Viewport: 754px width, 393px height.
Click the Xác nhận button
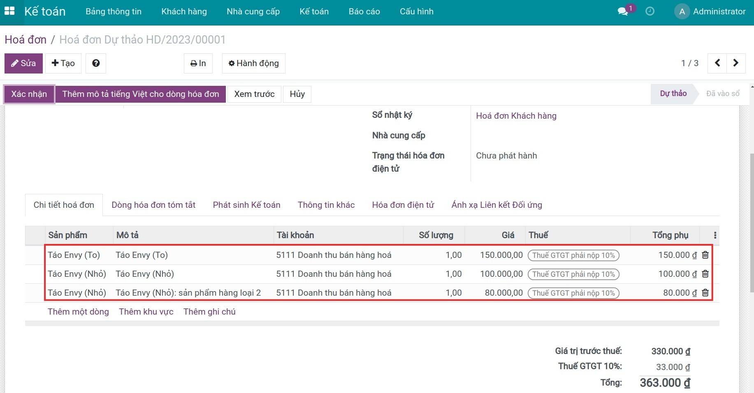(29, 94)
